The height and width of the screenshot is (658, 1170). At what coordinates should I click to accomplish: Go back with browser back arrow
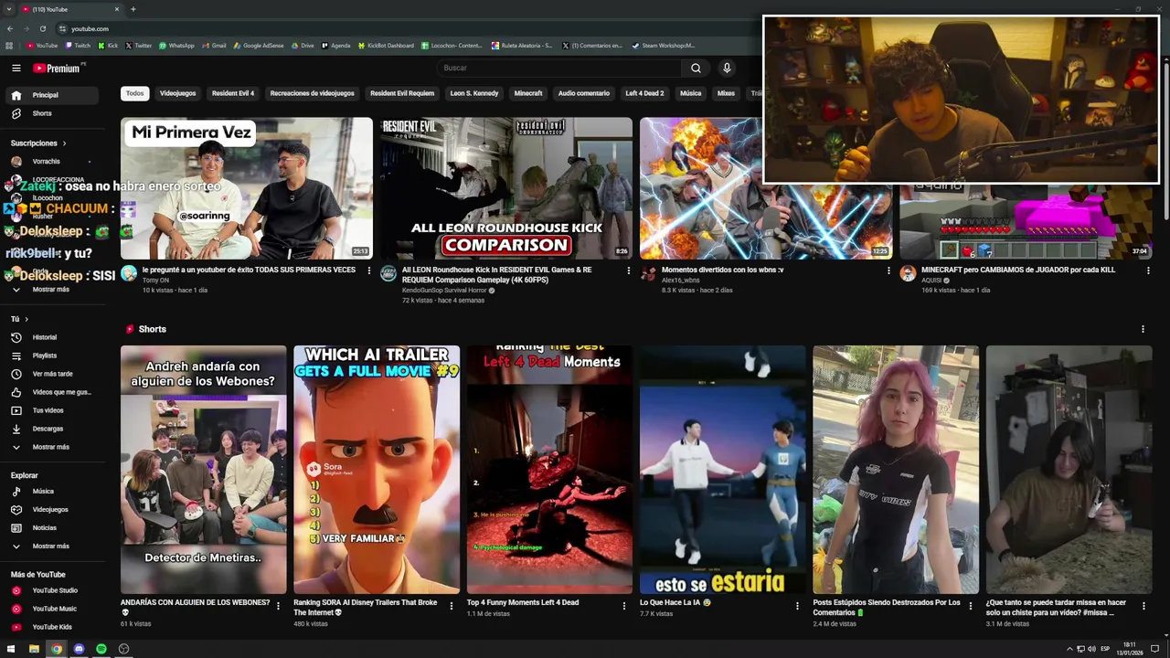point(10,28)
